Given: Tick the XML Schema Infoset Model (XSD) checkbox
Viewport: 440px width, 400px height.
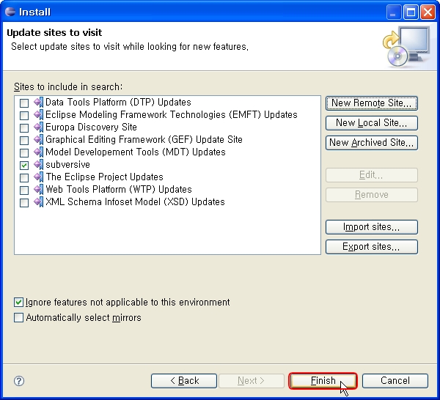Looking at the screenshot, I should (24, 203).
